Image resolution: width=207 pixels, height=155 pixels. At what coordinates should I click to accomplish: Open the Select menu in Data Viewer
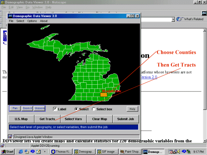(20, 21)
